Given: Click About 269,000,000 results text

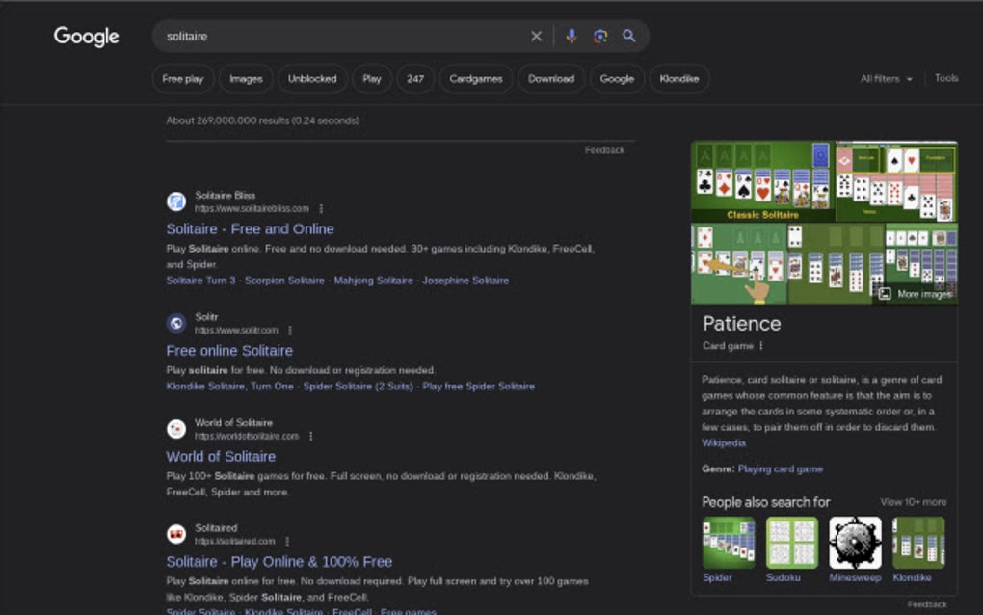Looking at the screenshot, I should [262, 120].
